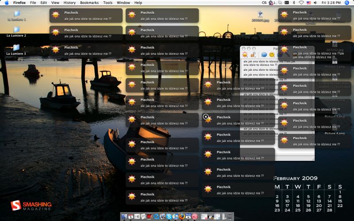Open the Edit menu
Viewport: 354px width, 221px height.
43,3
